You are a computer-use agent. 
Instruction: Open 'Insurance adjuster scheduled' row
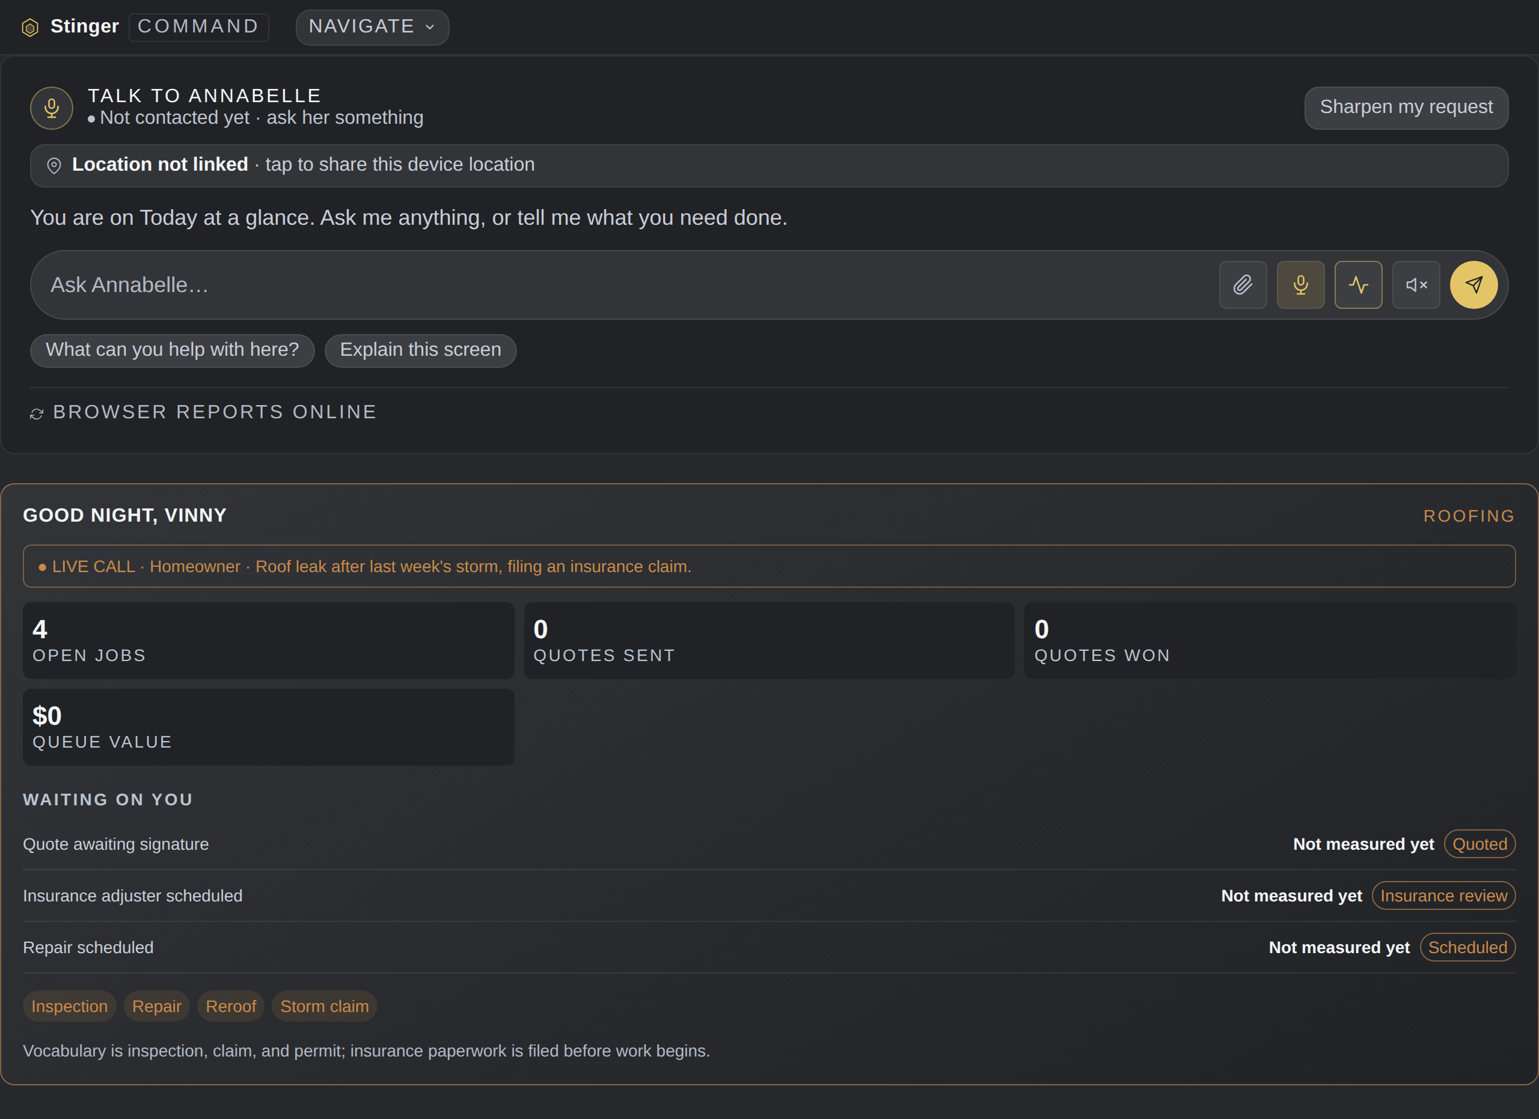(769, 896)
